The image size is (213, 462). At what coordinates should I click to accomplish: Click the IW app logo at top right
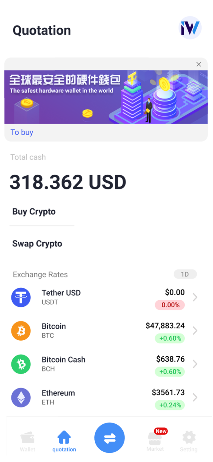point(190,28)
